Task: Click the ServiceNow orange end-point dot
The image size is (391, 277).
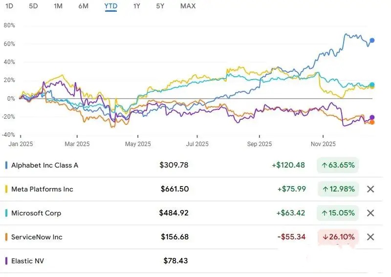Action: point(372,122)
